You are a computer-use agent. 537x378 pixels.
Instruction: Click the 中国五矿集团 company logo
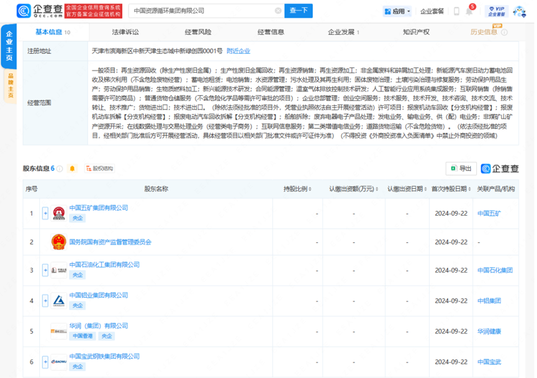coord(58,213)
